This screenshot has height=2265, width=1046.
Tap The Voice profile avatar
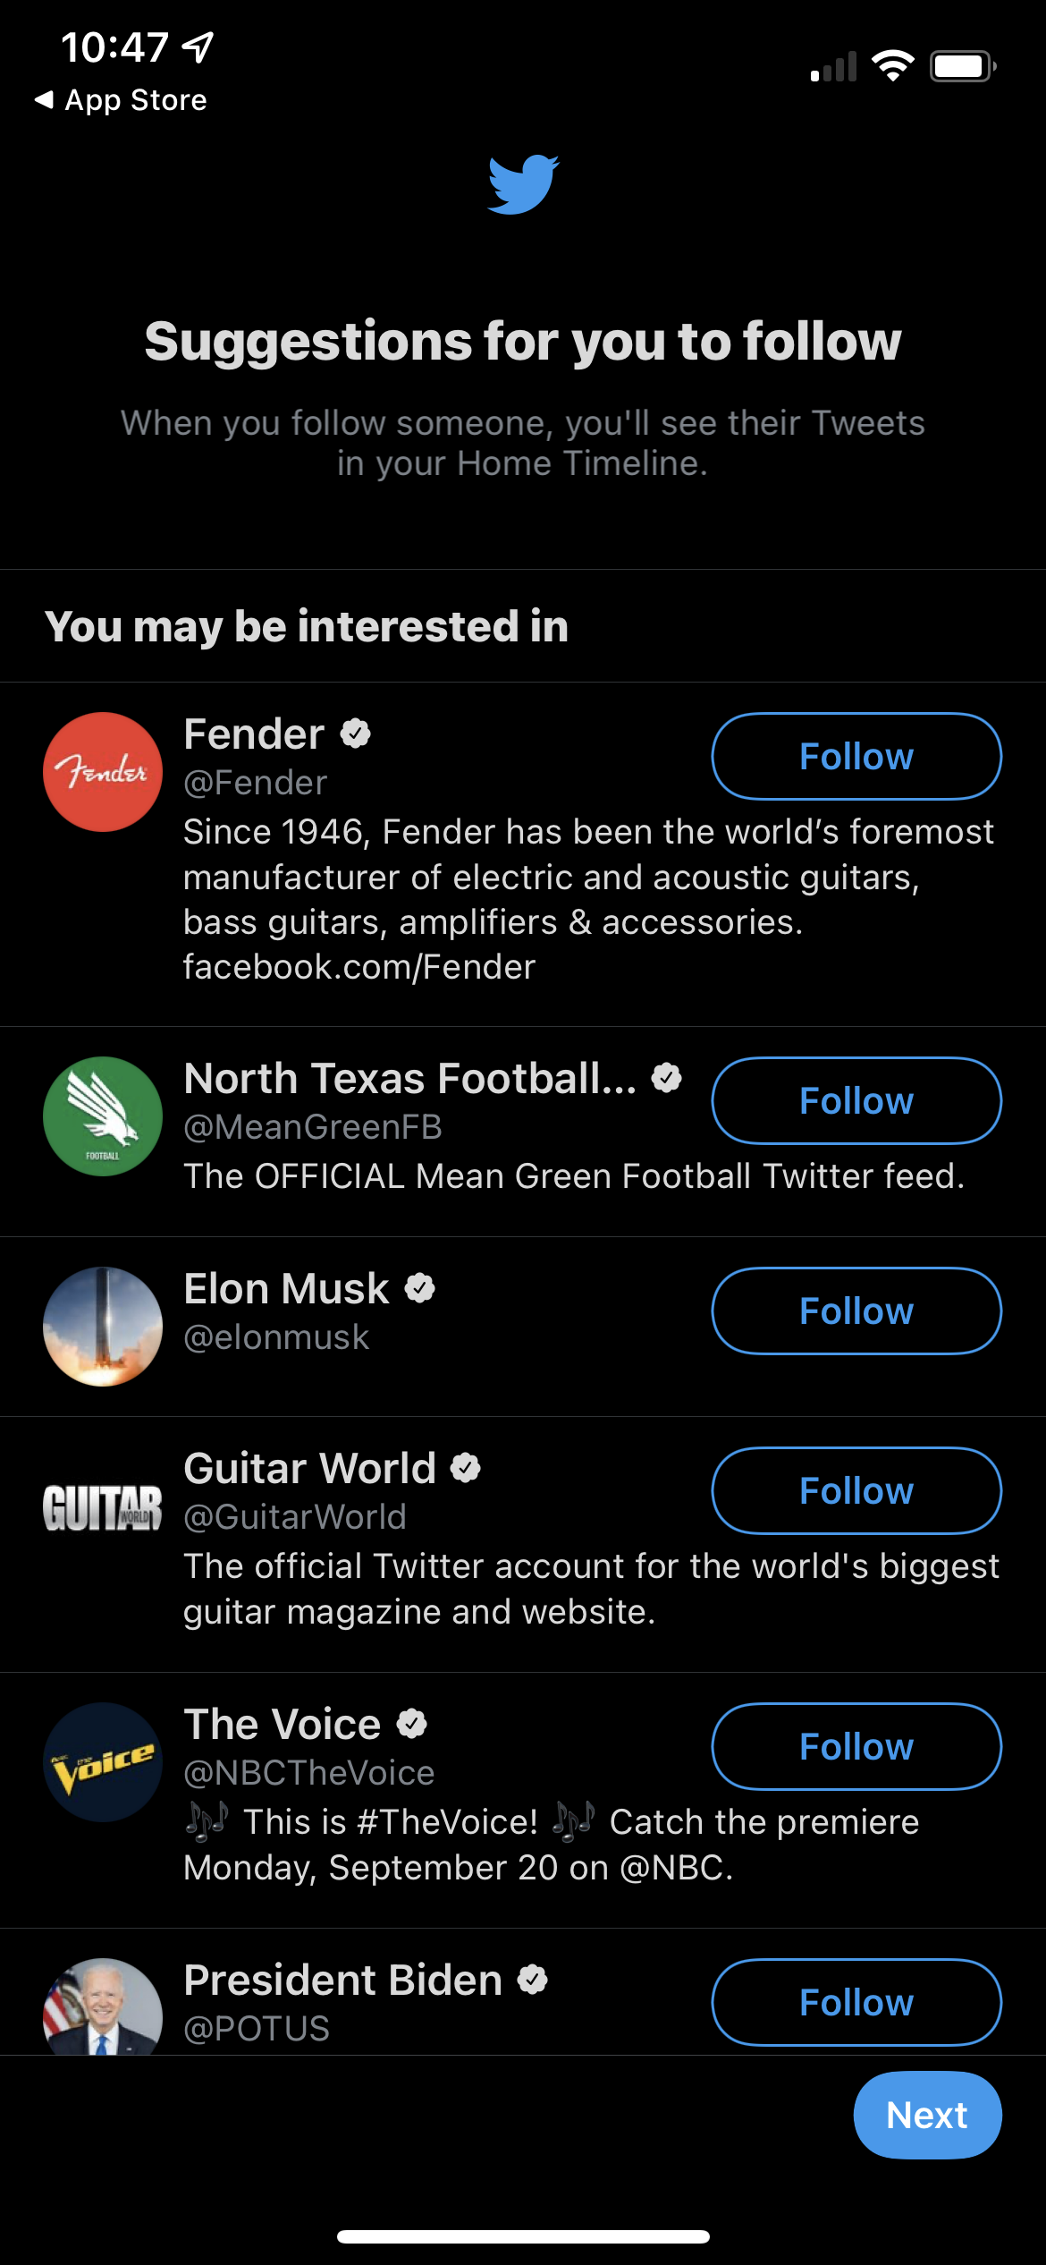[103, 1762]
